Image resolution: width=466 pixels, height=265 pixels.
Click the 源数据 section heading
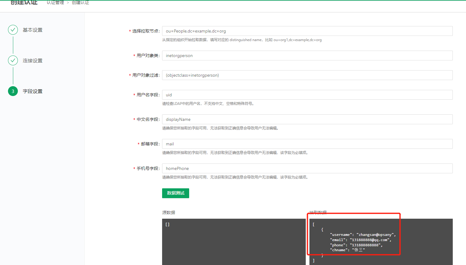click(169, 213)
